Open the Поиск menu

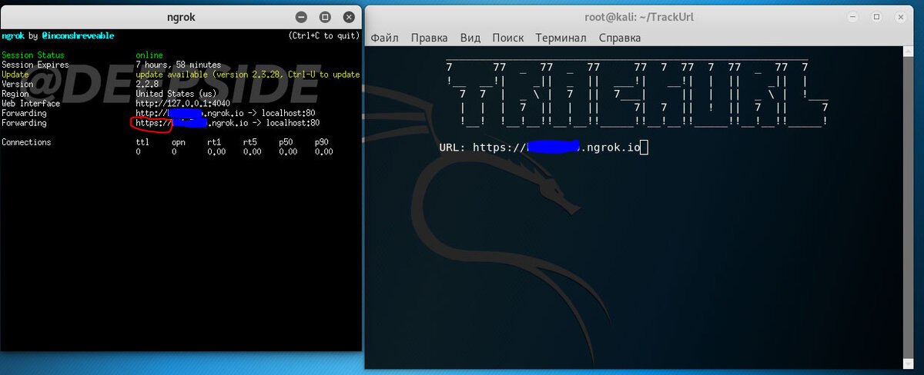pyautogui.click(x=508, y=37)
